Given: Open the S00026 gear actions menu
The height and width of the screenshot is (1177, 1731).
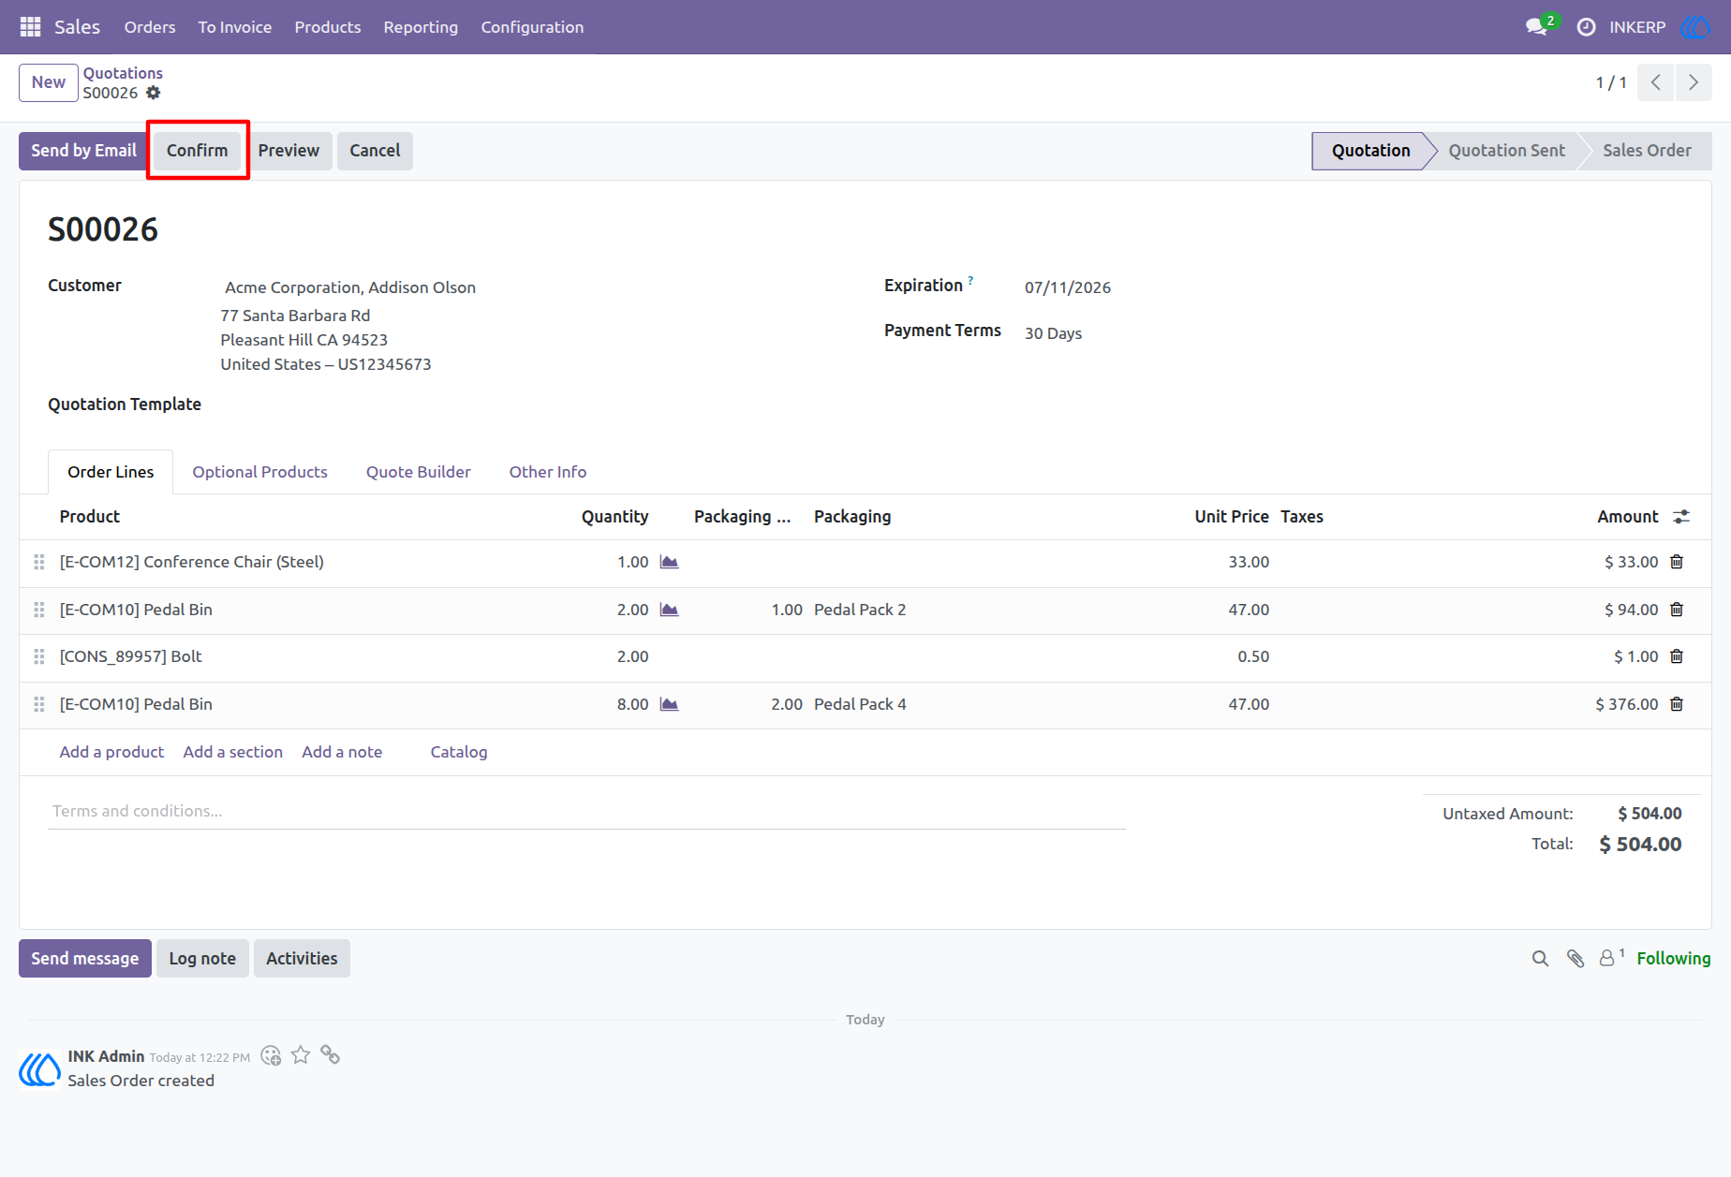Looking at the screenshot, I should 154,93.
